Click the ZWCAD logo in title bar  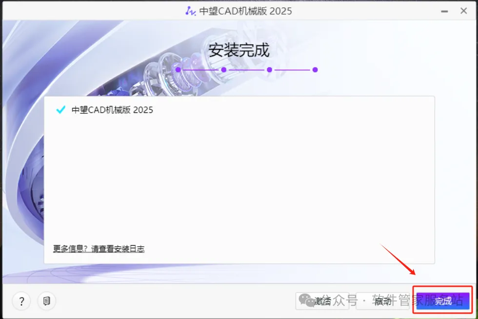[x=191, y=11]
